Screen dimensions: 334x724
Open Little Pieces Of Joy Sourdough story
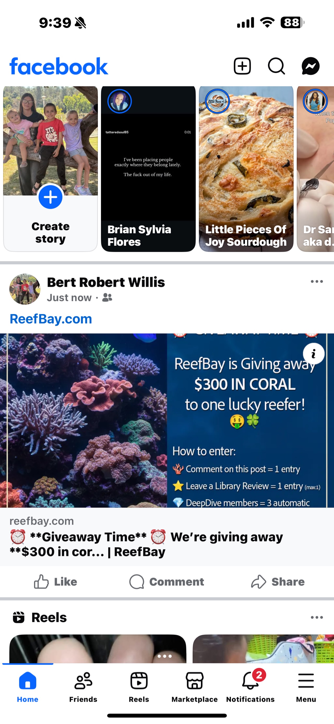tap(246, 169)
